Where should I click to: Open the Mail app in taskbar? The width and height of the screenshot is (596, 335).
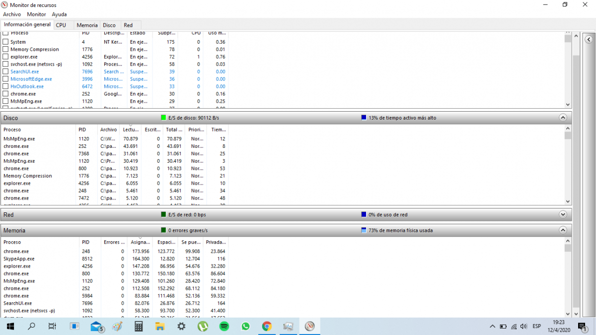[96, 326]
